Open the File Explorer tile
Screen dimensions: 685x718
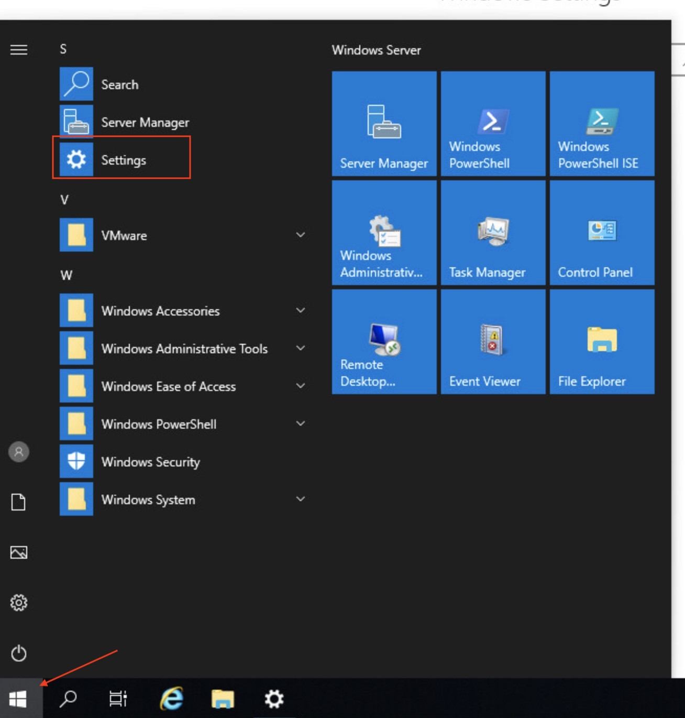click(601, 342)
